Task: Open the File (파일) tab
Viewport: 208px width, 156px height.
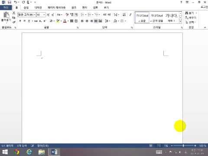Action: click(6, 7)
